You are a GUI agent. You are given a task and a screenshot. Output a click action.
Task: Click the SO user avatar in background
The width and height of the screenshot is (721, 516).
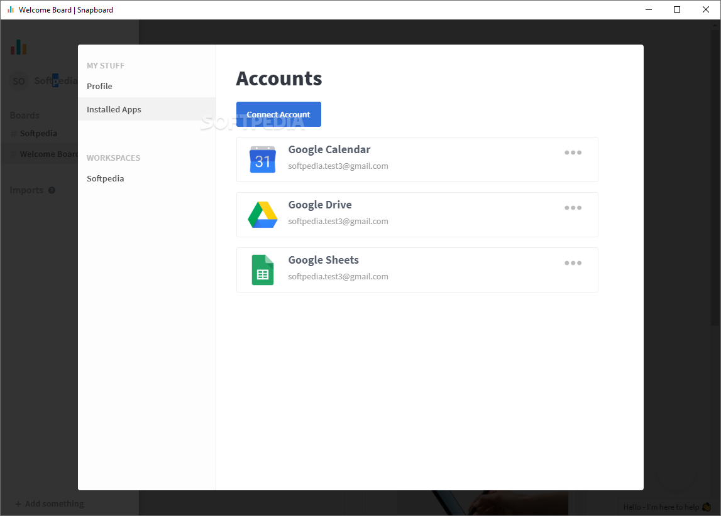pyautogui.click(x=19, y=81)
